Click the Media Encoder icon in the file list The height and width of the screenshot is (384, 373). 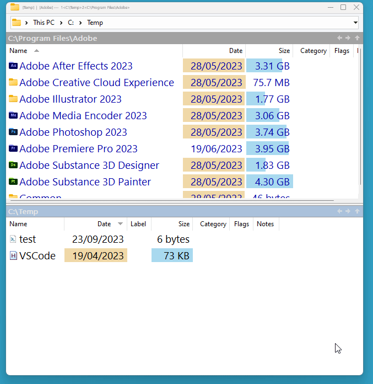tap(13, 115)
